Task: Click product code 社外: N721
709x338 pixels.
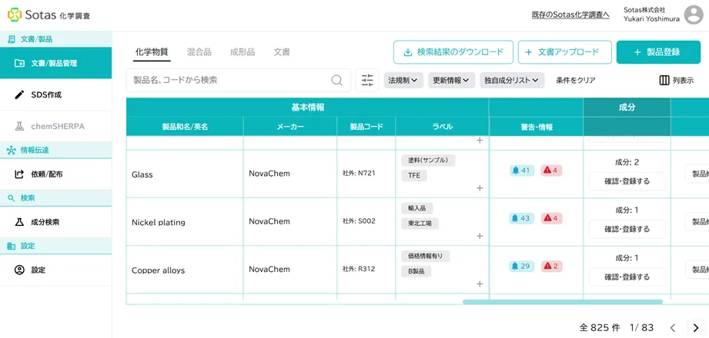Action: pos(359,173)
